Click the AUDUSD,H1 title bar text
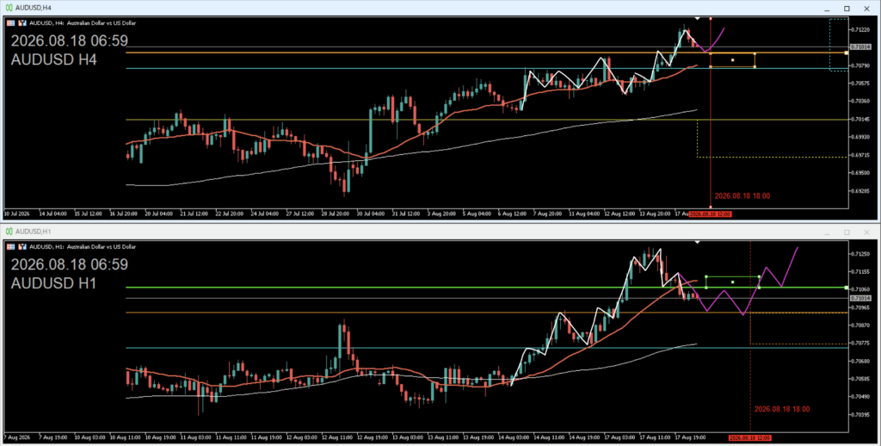The height and width of the screenshot is (446, 881). coord(34,232)
